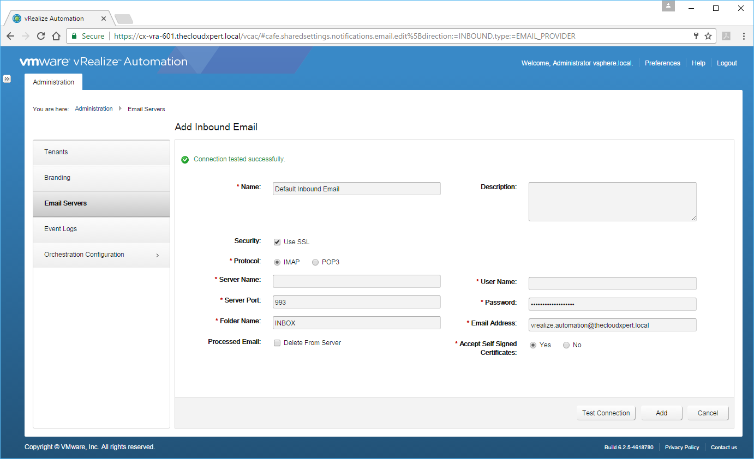
Task: Click the Add button
Action: (661, 413)
